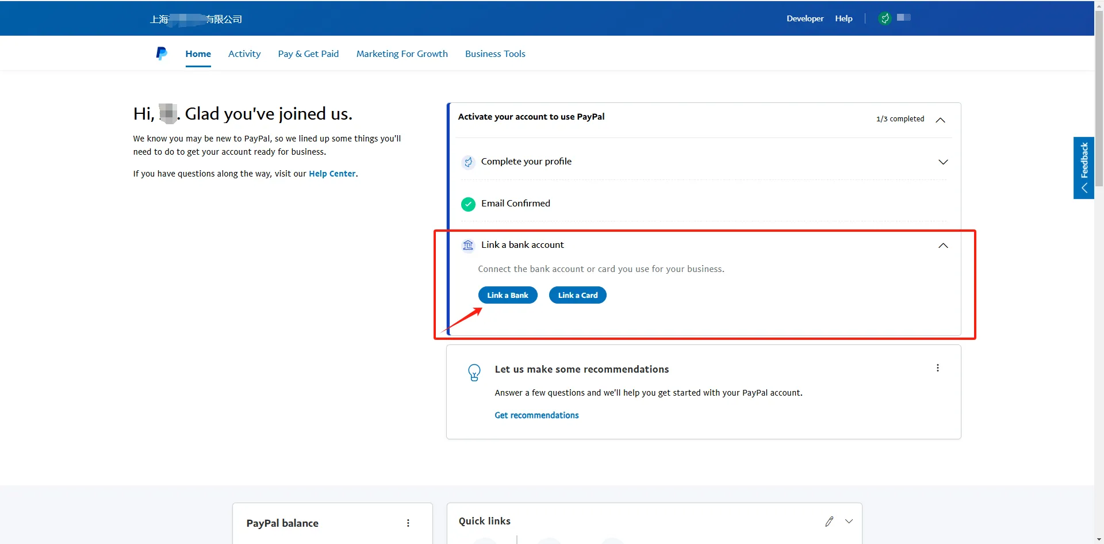This screenshot has width=1104, height=544.
Task: Click the Developer link in header
Action: (x=805, y=18)
